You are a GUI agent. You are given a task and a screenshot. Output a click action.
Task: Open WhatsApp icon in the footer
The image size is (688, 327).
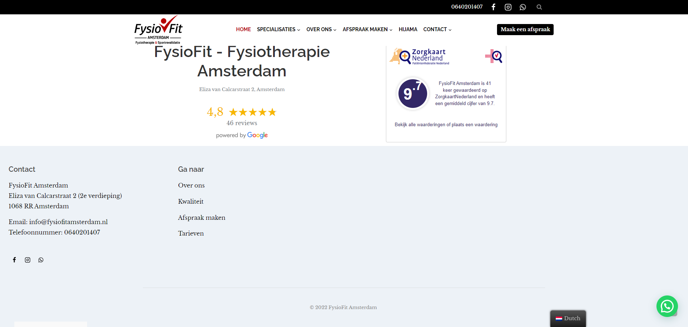[41, 260]
